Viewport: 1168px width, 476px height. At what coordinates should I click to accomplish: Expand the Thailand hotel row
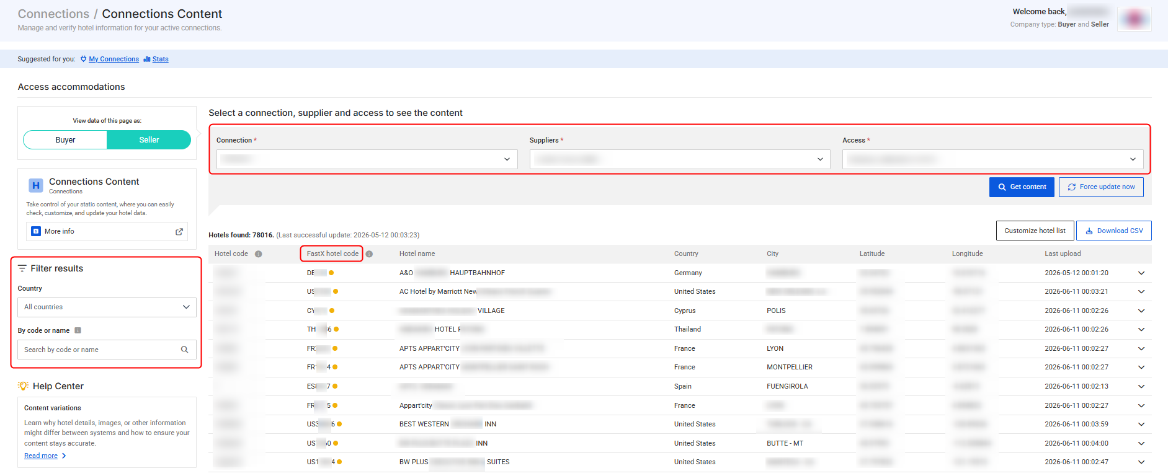pyautogui.click(x=1141, y=329)
